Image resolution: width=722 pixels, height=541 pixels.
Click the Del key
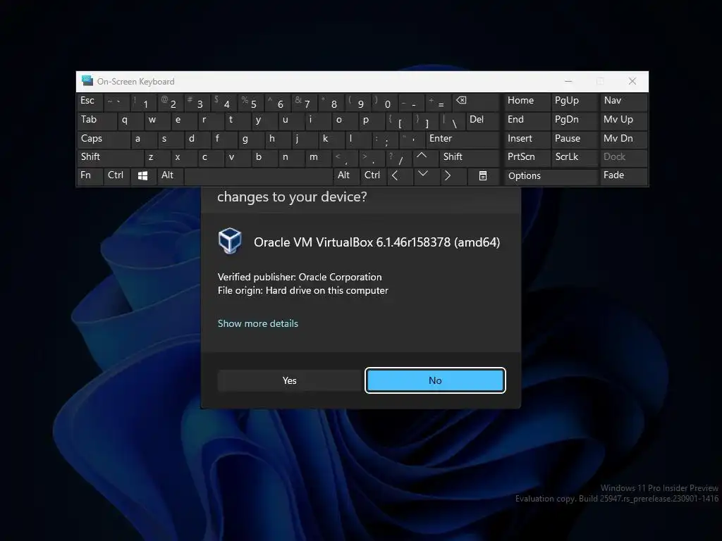[x=482, y=120]
